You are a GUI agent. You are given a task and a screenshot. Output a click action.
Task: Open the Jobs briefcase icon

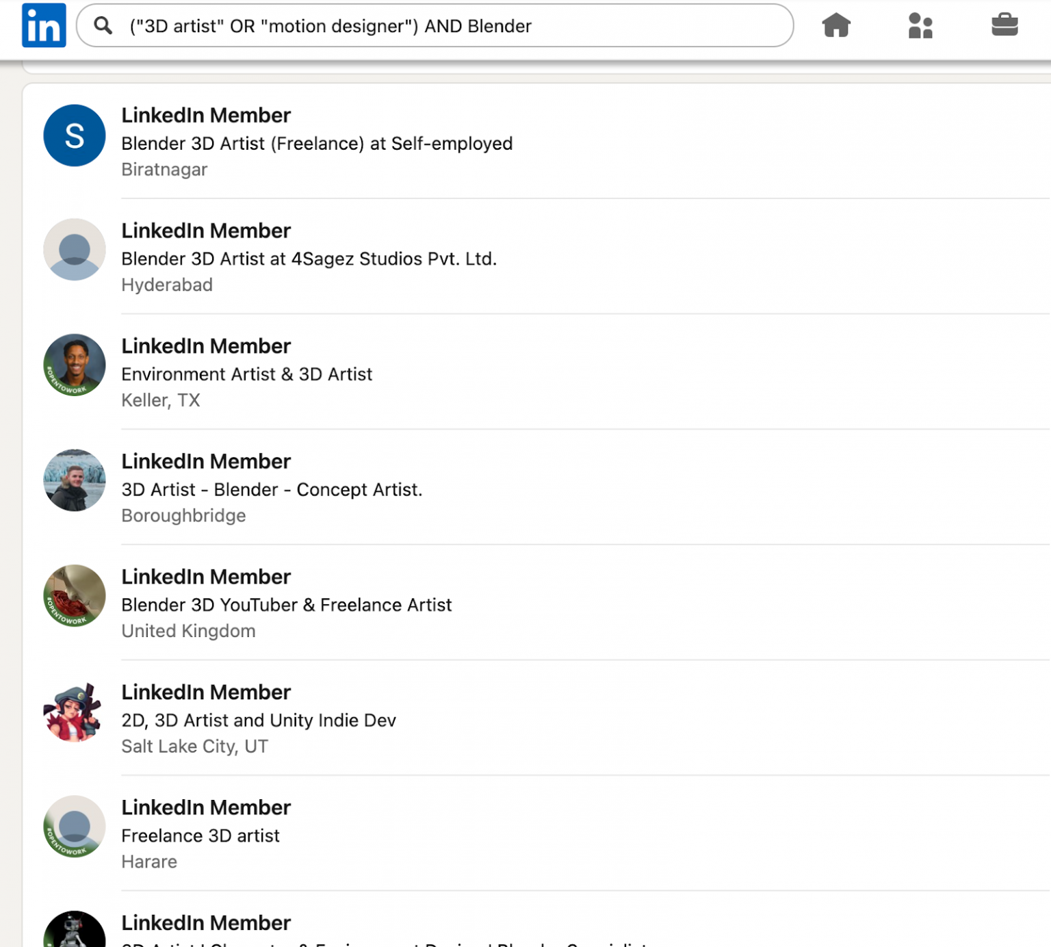pyautogui.click(x=1004, y=26)
